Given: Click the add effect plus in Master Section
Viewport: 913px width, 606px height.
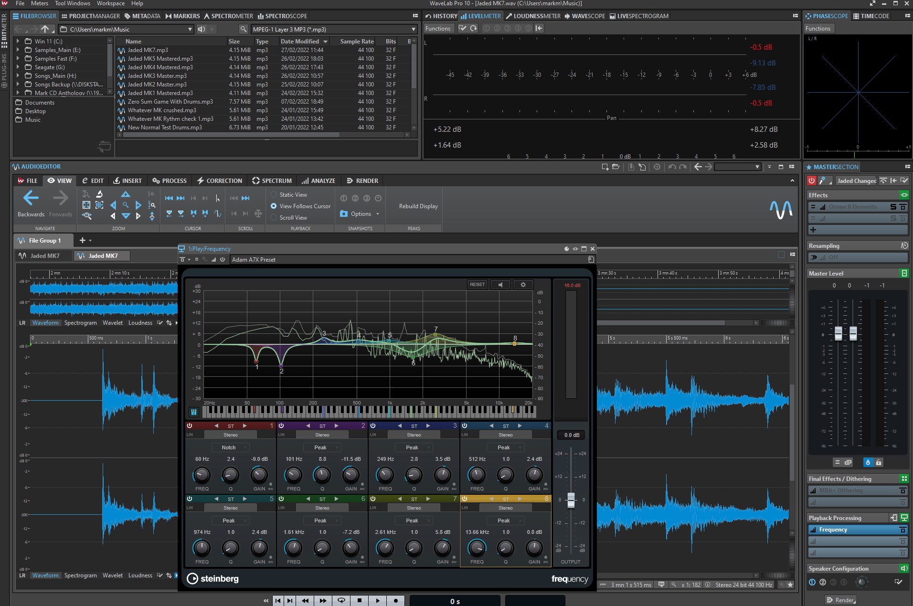Looking at the screenshot, I should (x=813, y=230).
